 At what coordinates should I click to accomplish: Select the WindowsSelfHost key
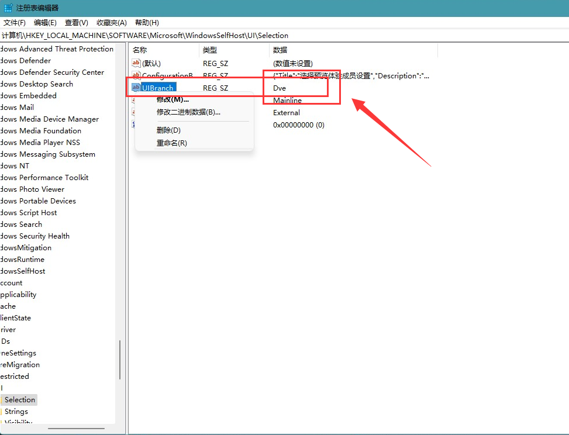22,271
